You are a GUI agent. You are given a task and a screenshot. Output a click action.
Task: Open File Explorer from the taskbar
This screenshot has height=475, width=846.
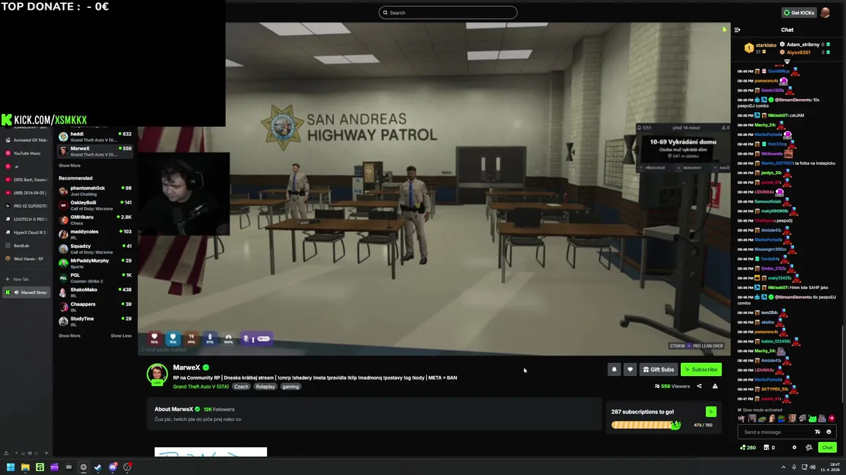25,467
